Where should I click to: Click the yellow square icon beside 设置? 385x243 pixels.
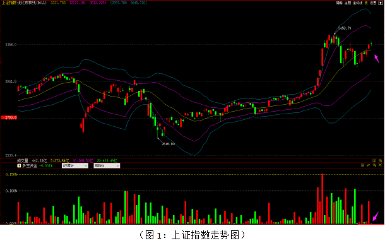[x=366, y=3]
